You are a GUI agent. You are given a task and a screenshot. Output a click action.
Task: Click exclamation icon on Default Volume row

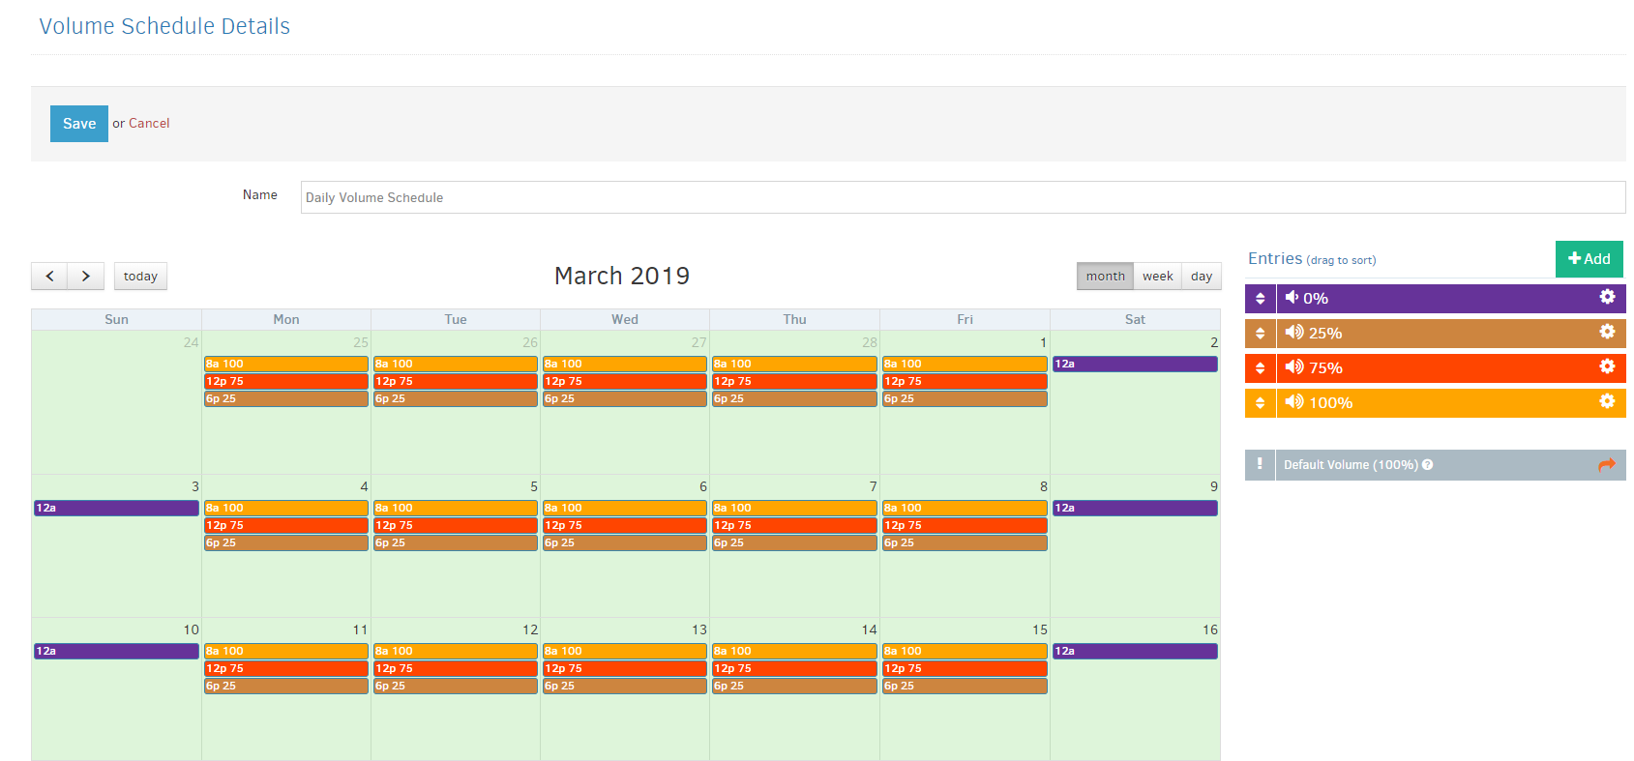pyautogui.click(x=1260, y=464)
